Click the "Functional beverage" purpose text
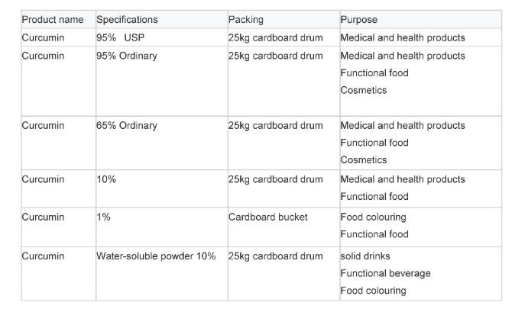This screenshot has width=512, height=312. coord(385,273)
